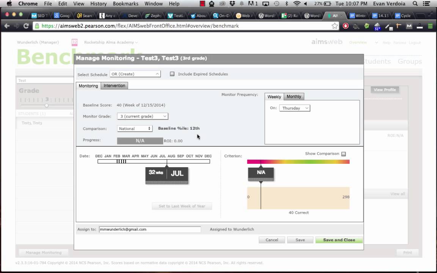The height and width of the screenshot is (273, 437).
Task: Click Set to Last Week of Year
Action: pos(182,206)
